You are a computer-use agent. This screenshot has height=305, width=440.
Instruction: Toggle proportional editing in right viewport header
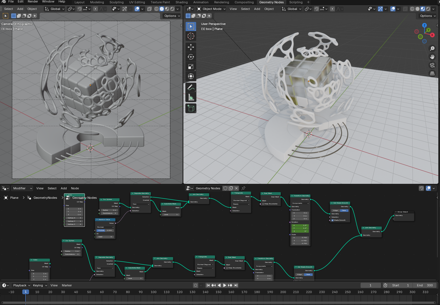tap(332, 9)
